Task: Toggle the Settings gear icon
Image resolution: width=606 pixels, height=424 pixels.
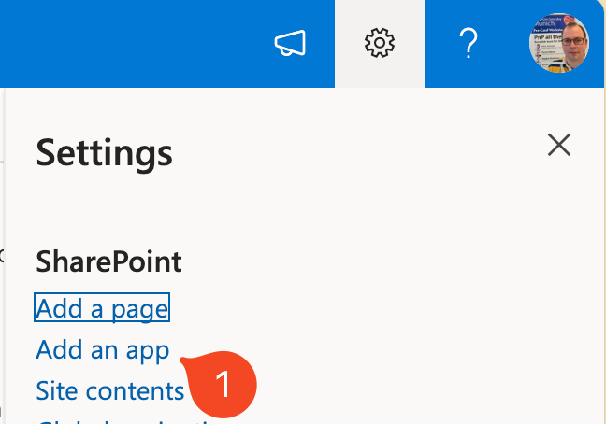Action: [380, 43]
